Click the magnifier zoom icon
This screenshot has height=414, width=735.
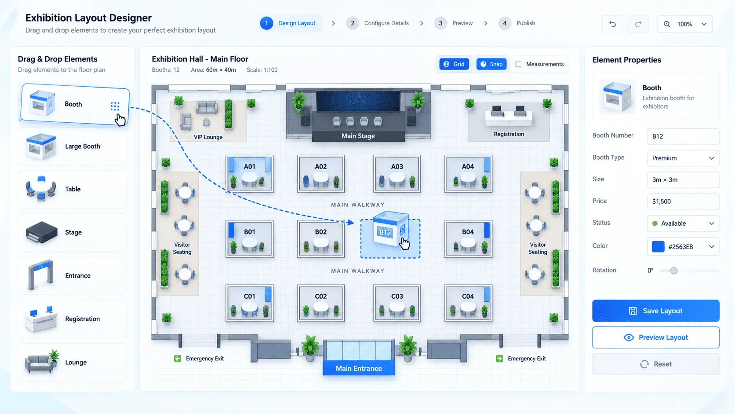click(667, 24)
